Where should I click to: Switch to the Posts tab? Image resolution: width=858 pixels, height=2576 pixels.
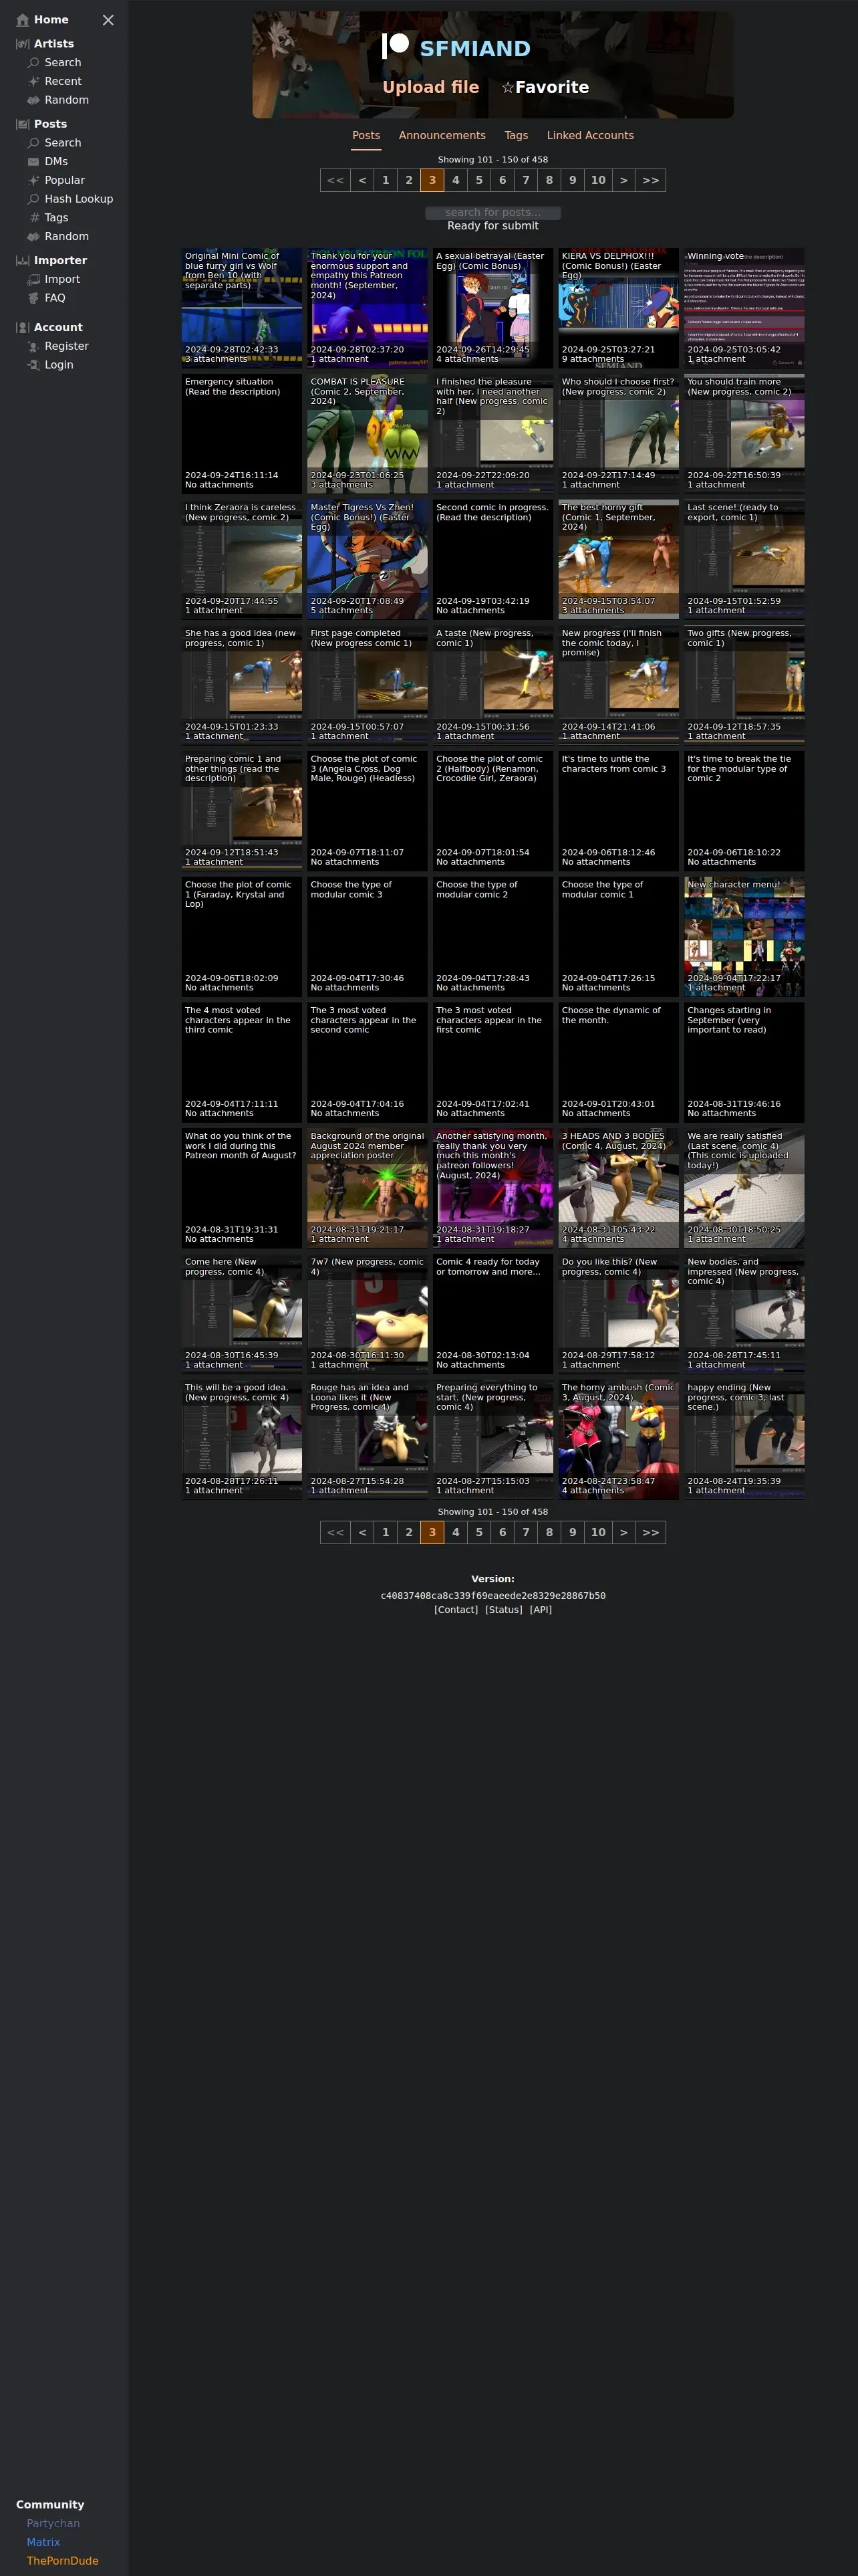click(x=366, y=136)
